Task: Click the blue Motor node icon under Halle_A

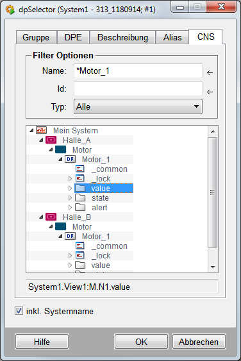Action: [60, 149]
